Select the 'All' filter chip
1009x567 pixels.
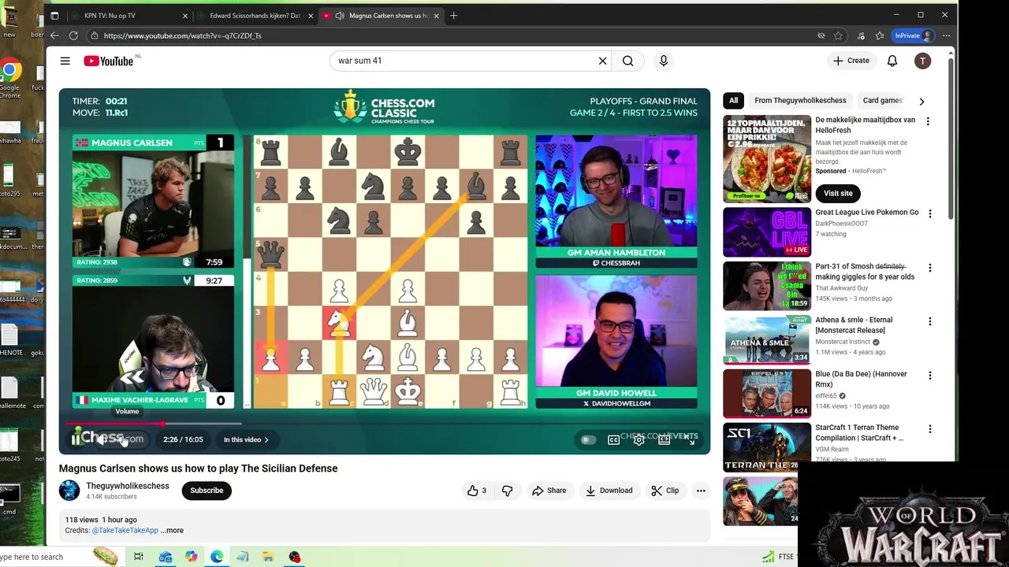click(x=733, y=101)
